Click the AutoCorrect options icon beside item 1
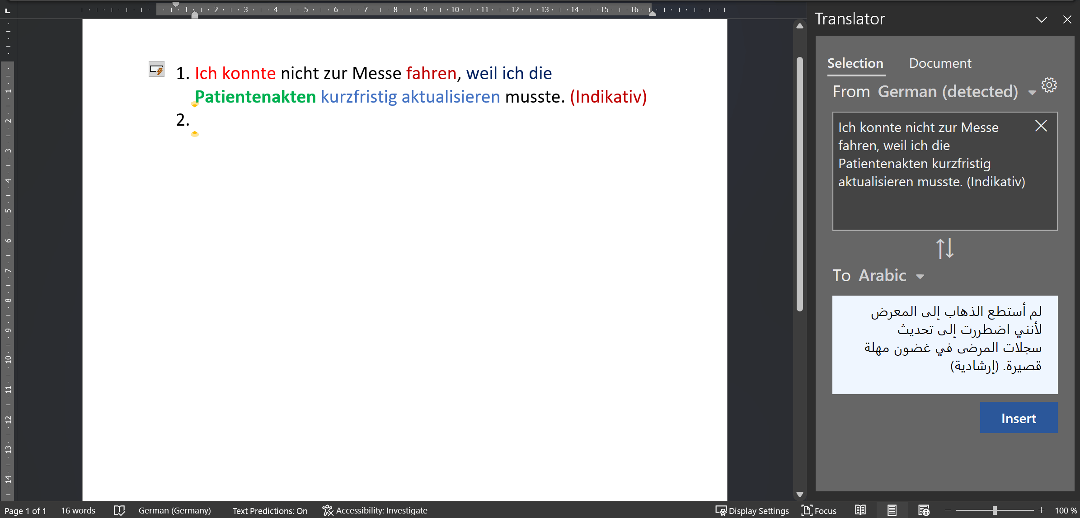The height and width of the screenshot is (518, 1080). click(156, 69)
